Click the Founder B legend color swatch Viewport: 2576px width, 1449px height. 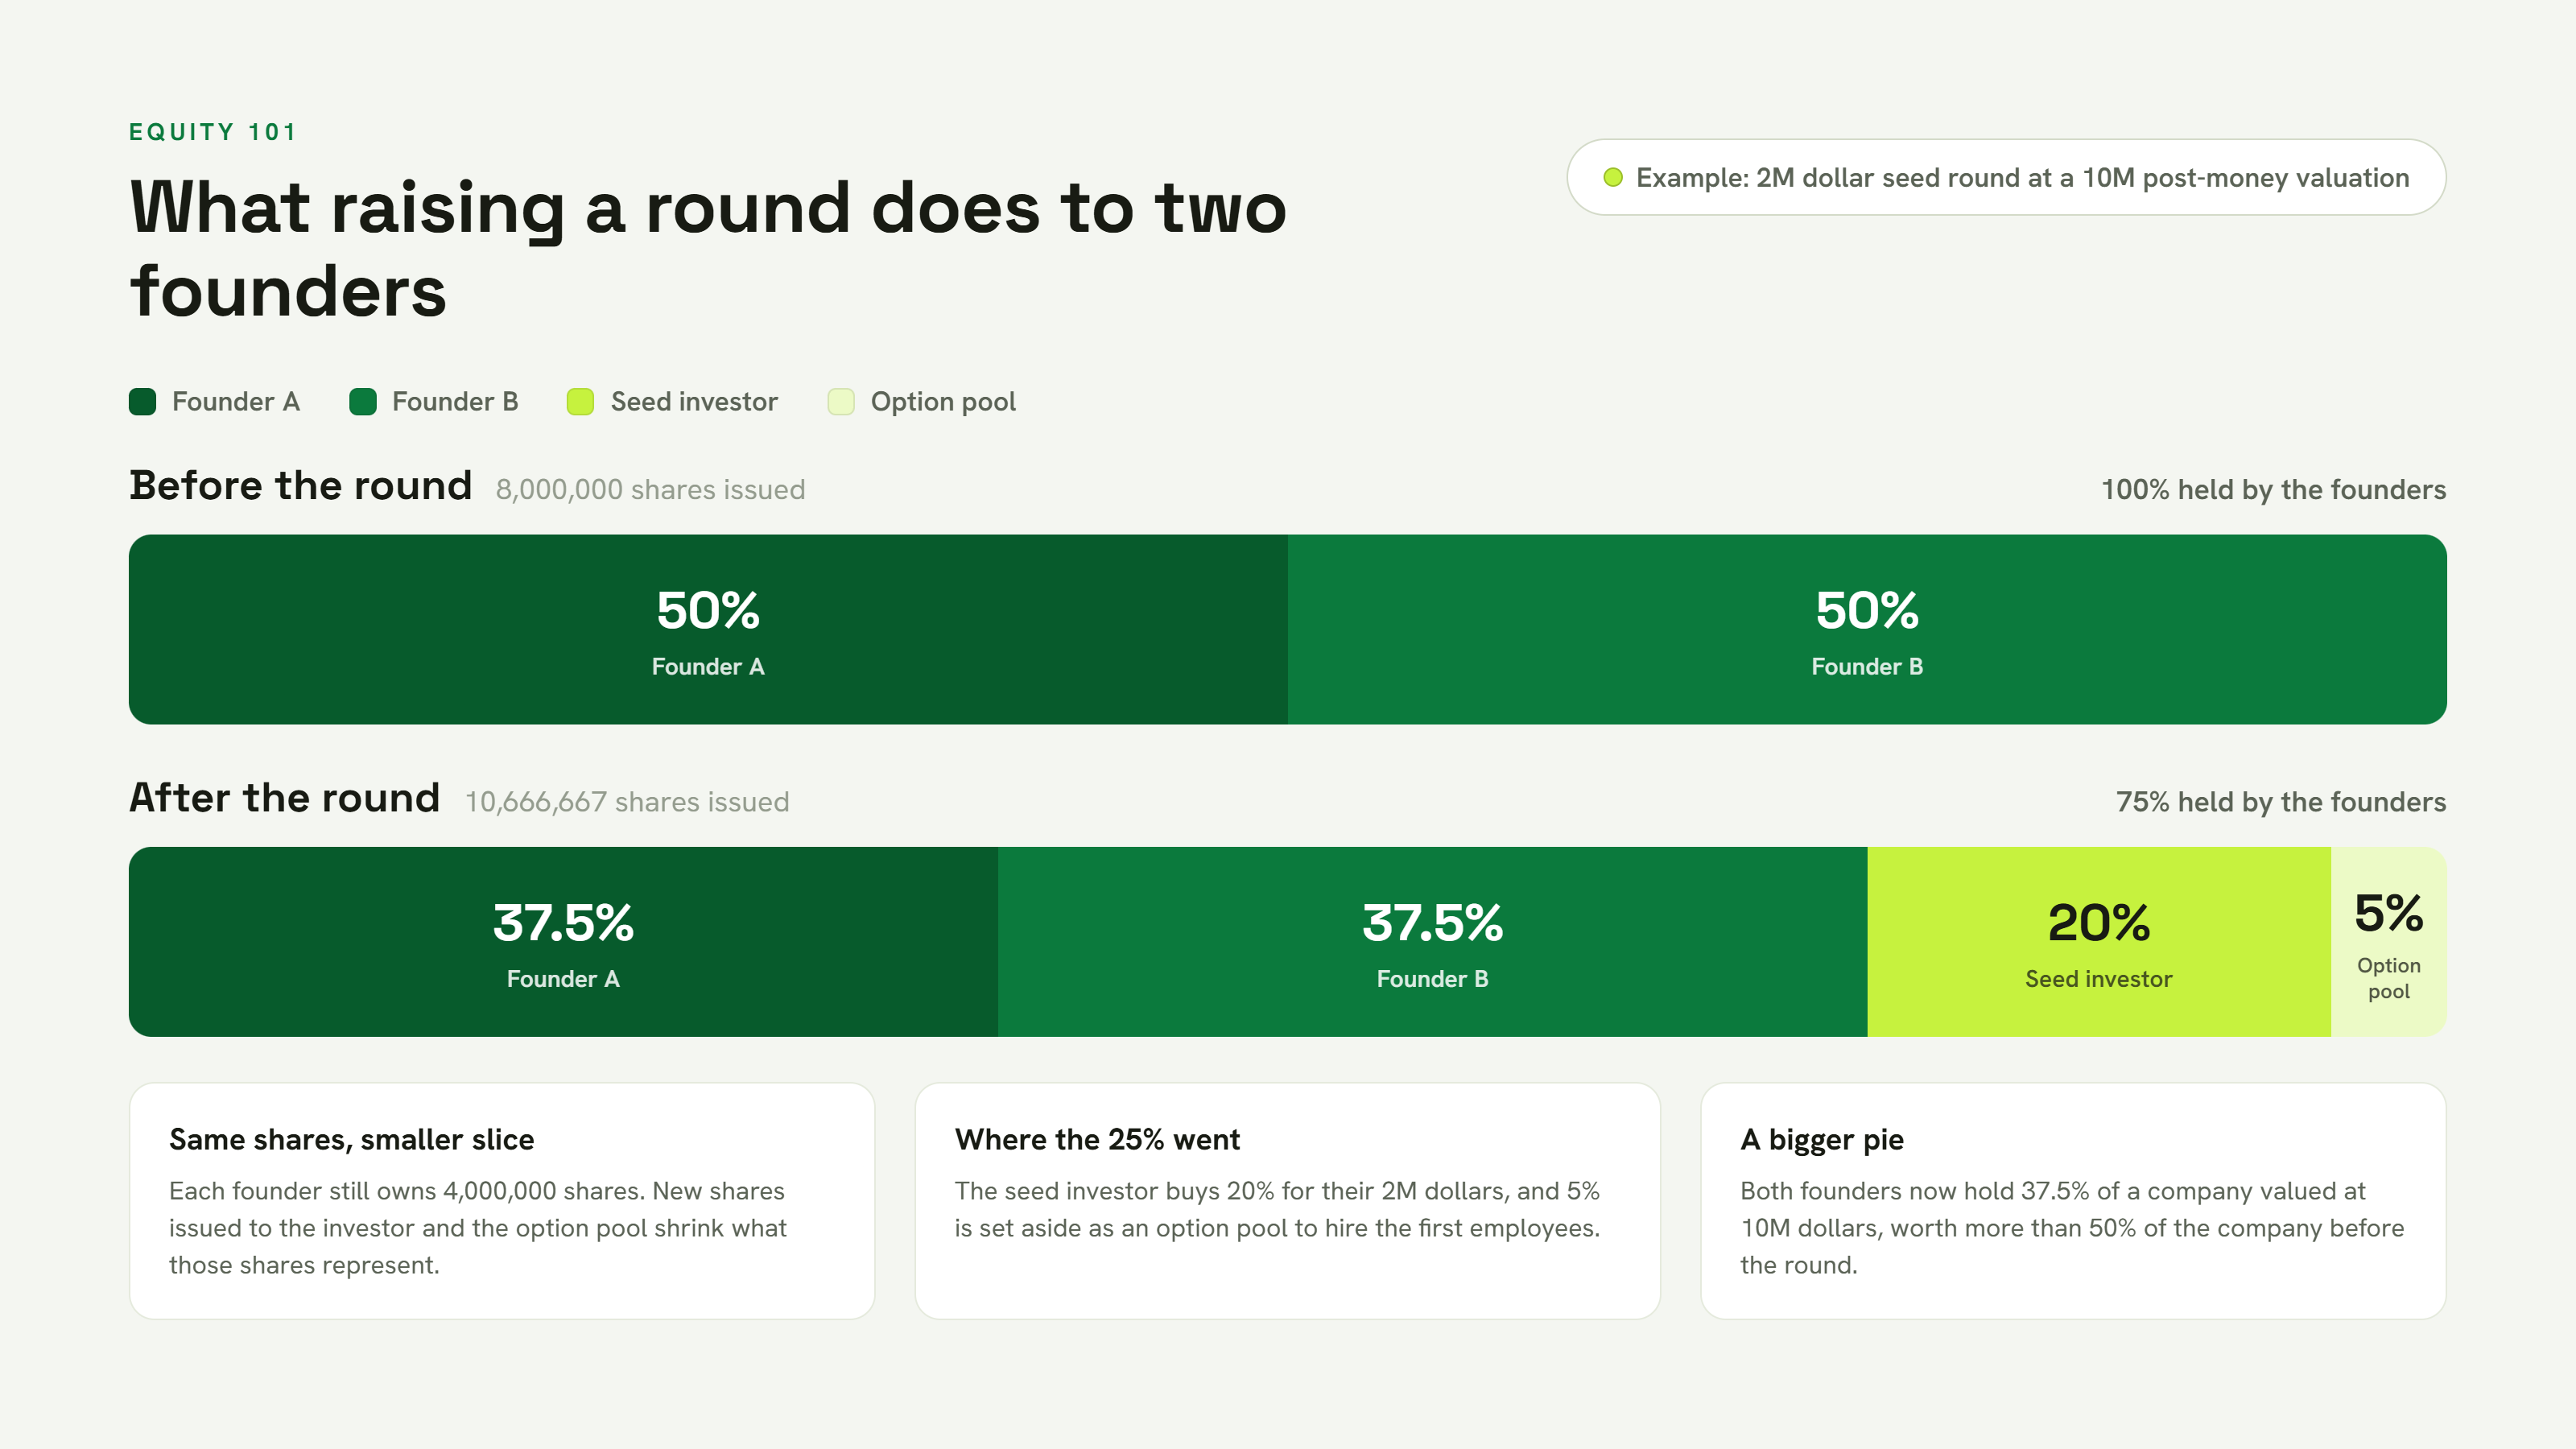click(362, 402)
